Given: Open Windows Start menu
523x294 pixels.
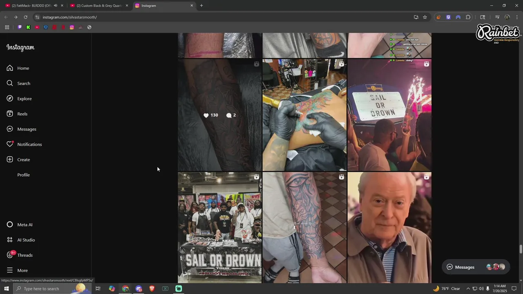Looking at the screenshot, I should pos(6,289).
